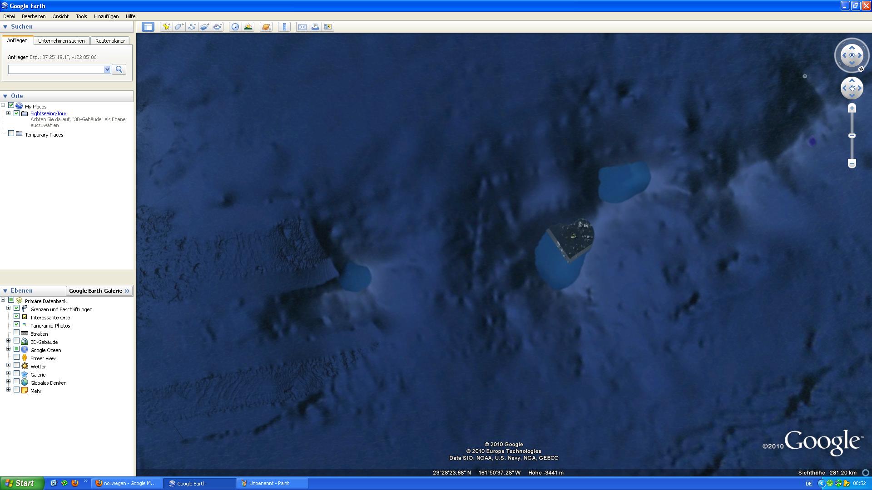Add a path using the toolbar
The image size is (872, 490).
pos(192,27)
